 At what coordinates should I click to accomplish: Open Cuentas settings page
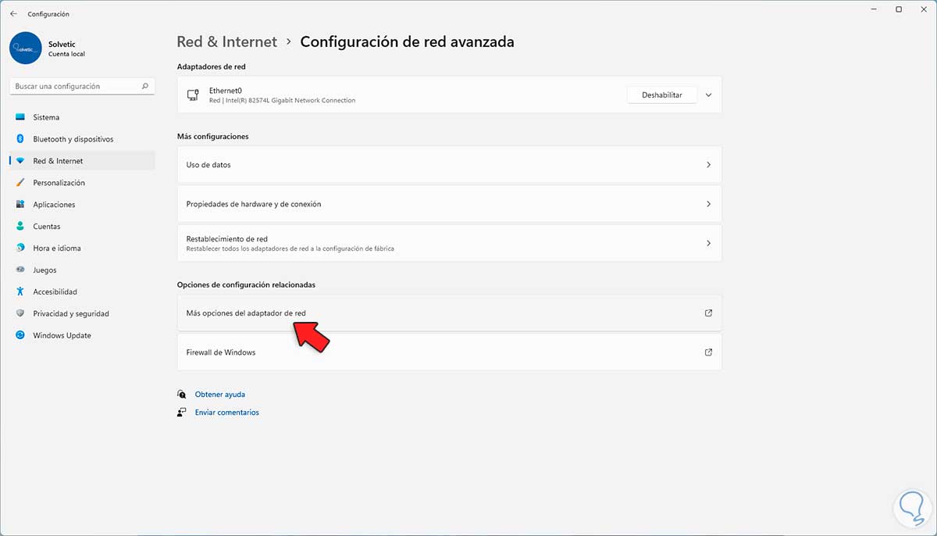83,227
